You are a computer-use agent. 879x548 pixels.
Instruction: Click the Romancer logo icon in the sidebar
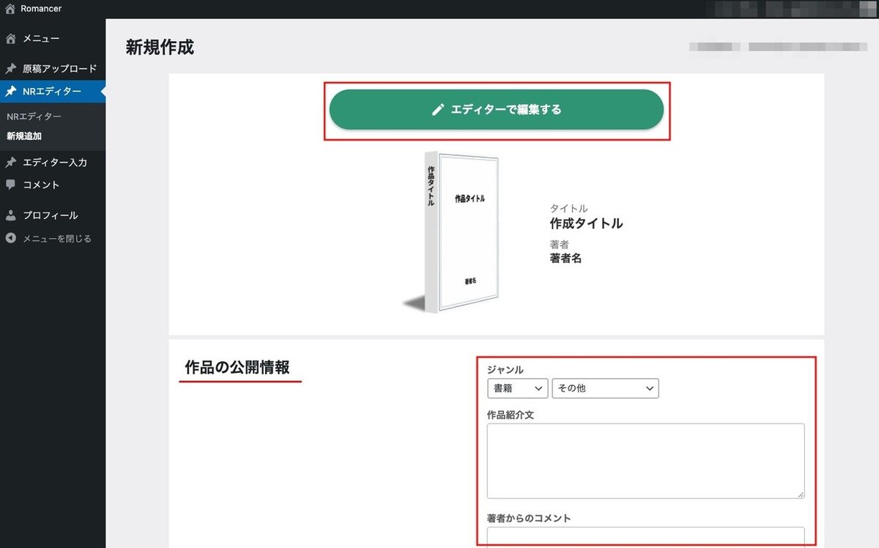pos(9,8)
